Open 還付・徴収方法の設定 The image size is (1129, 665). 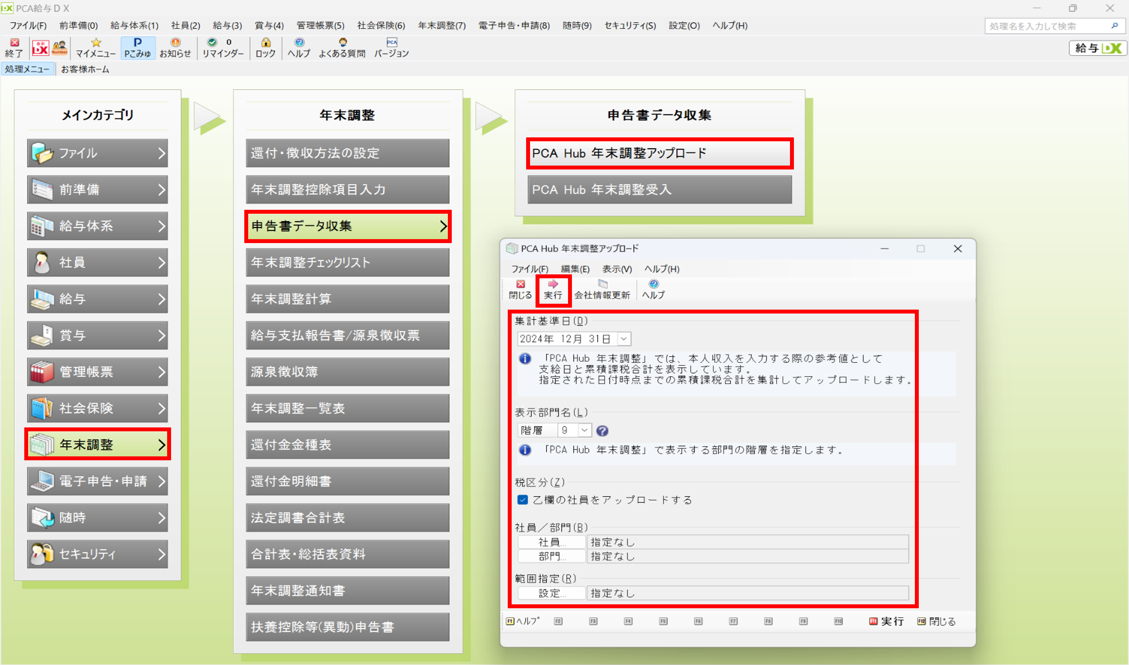point(347,153)
